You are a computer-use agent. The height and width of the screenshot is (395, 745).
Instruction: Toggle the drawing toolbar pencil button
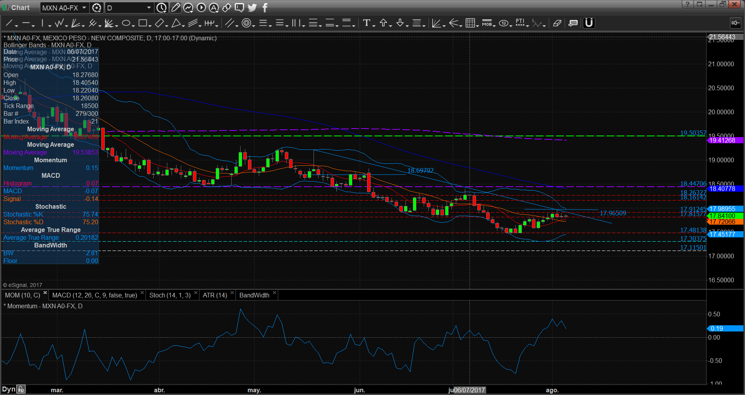[x=175, y=8]
